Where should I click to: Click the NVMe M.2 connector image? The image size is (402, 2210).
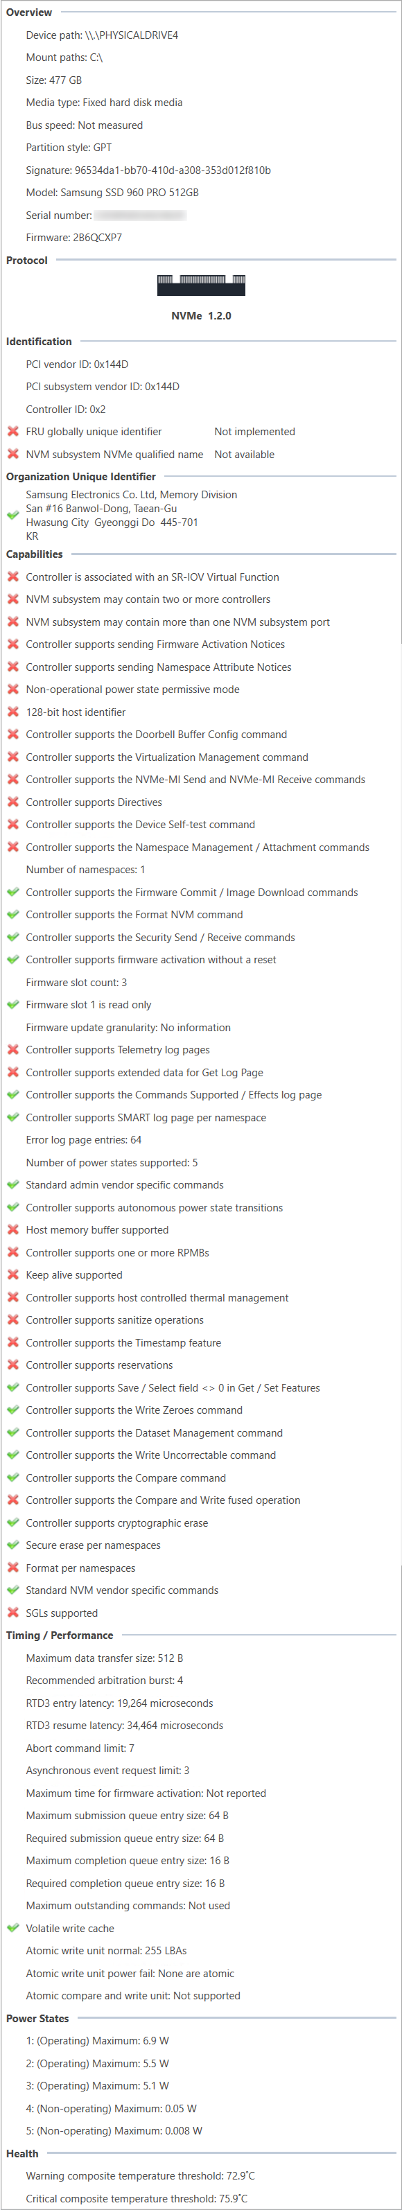[x=202, y=285]
